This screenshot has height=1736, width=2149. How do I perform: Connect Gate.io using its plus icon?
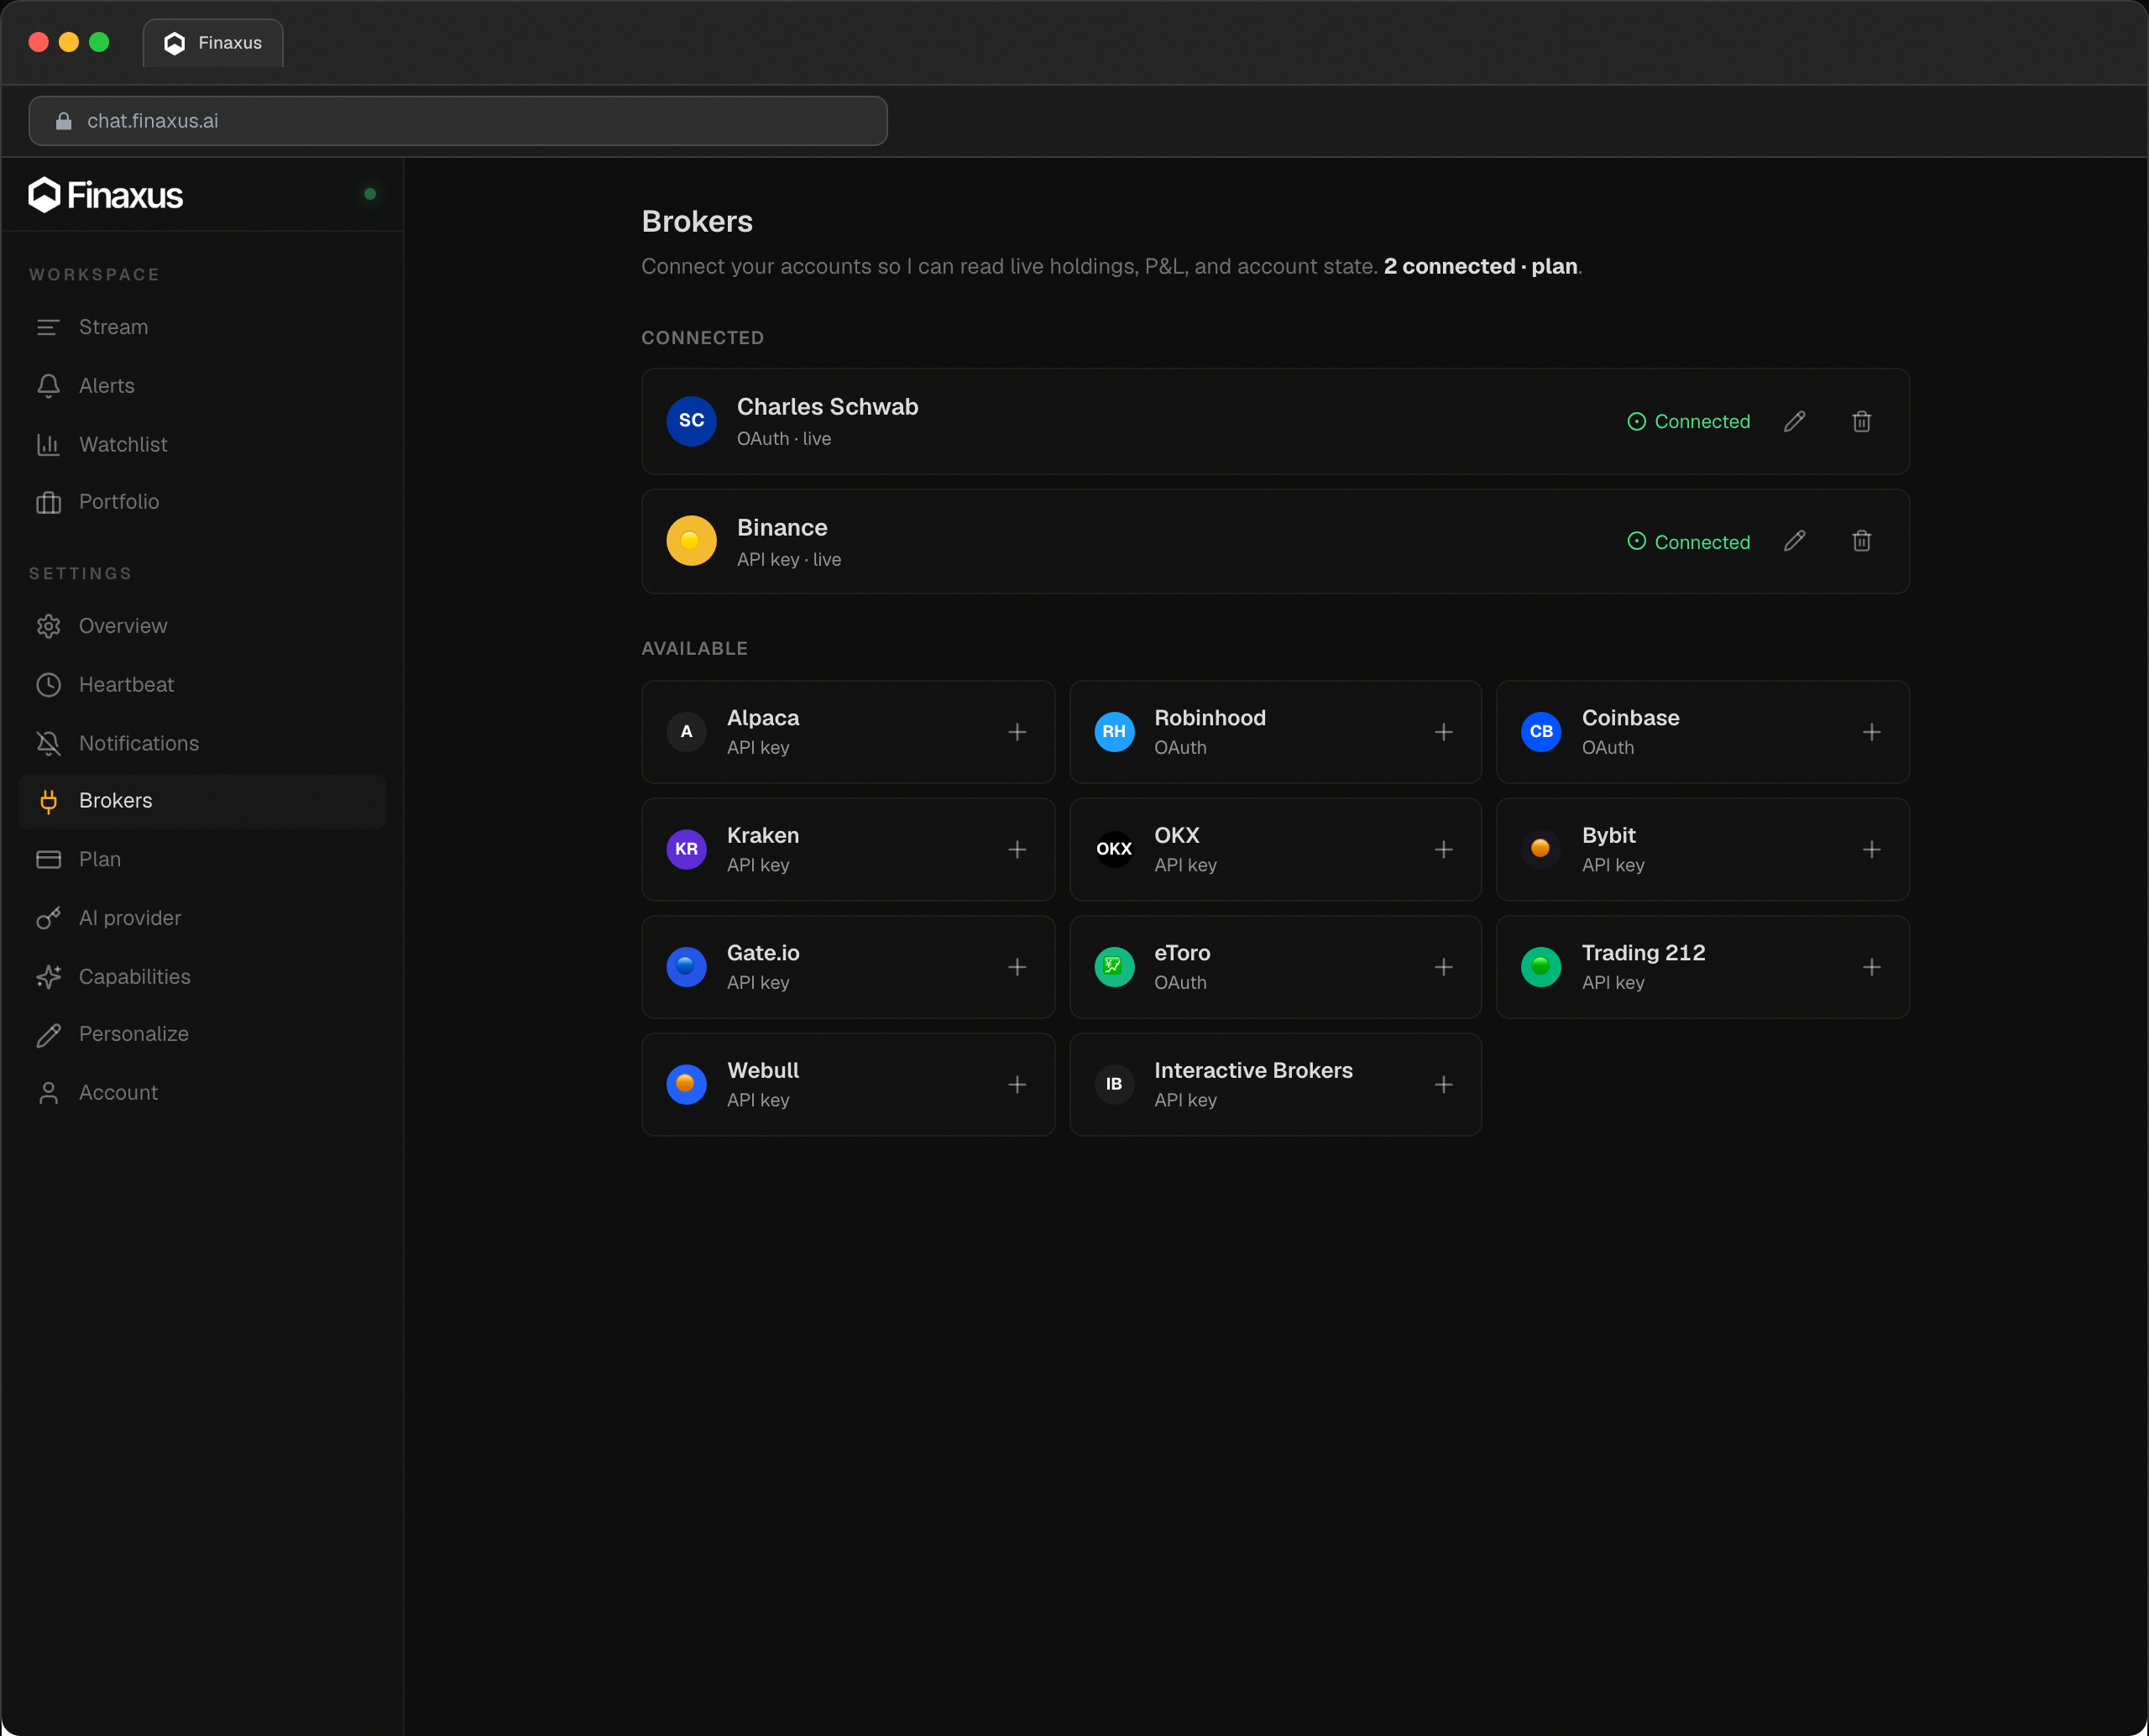[x=1017, y=967]
